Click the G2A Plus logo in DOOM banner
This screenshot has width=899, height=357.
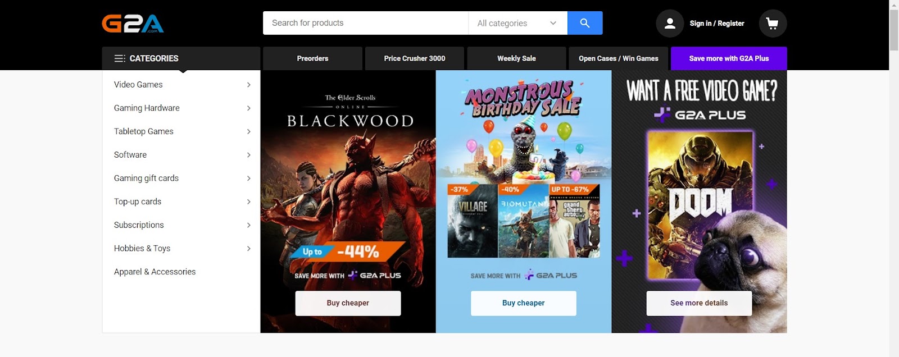point(700,115)
